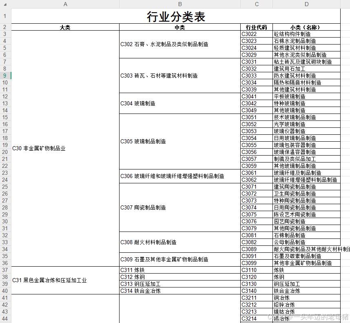Click the title cell 行业分类表
350x323 pixels.
pos(176,16)
